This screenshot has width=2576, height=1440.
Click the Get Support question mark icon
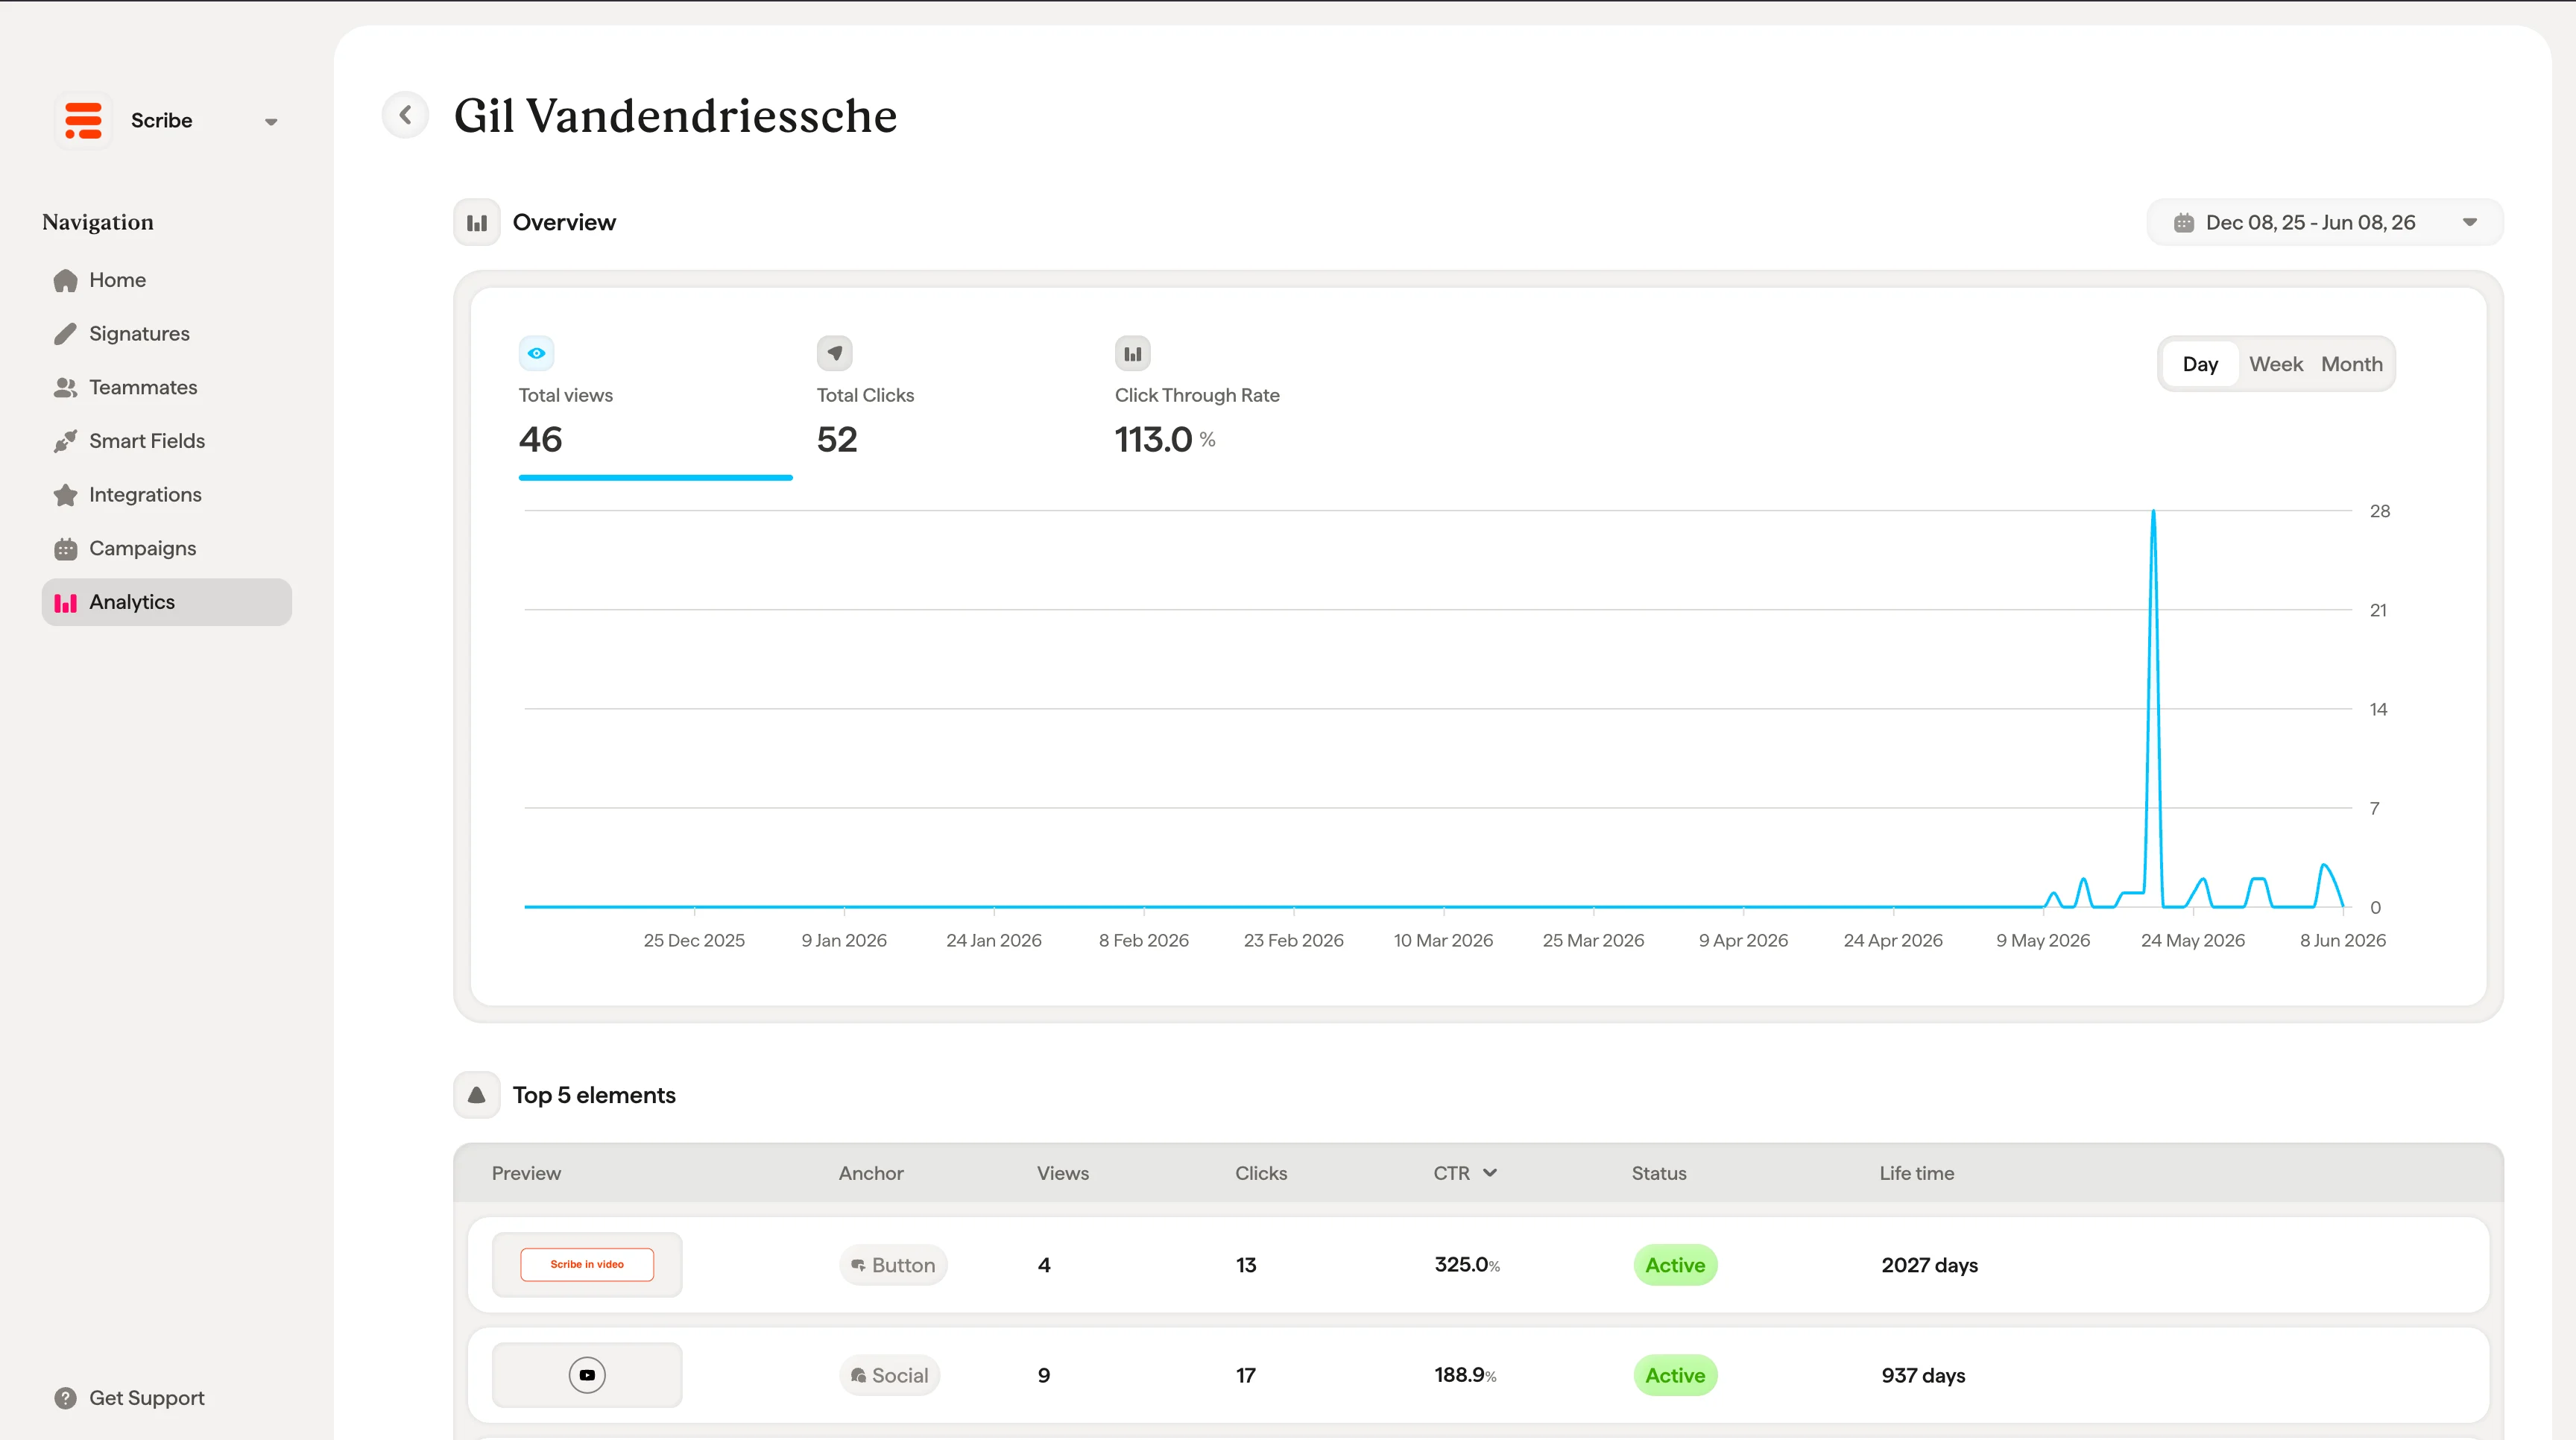click(x=66, y=1398)
